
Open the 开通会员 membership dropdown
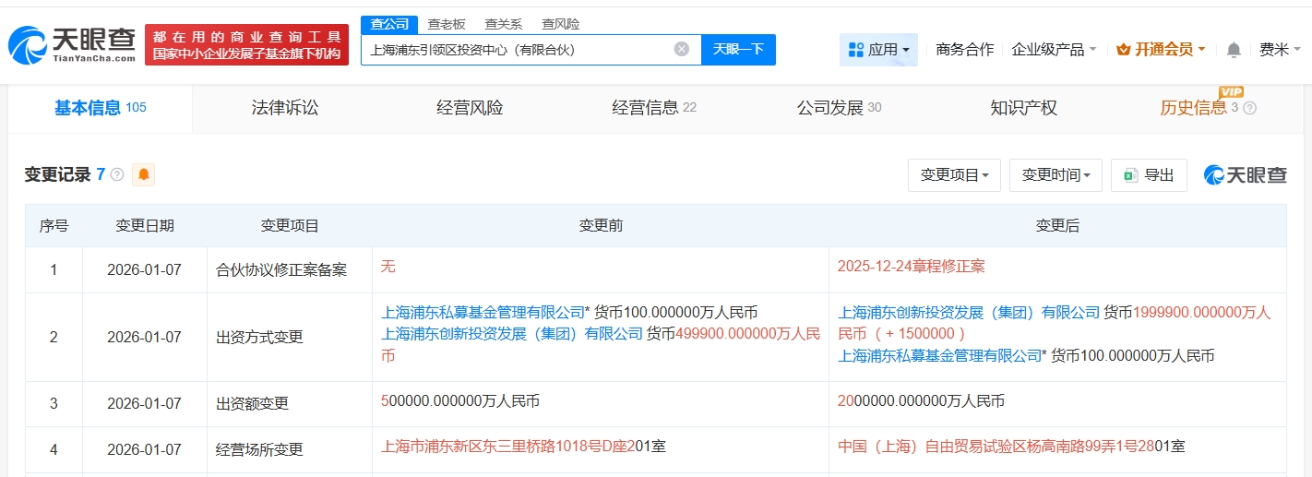(1161, 50)
